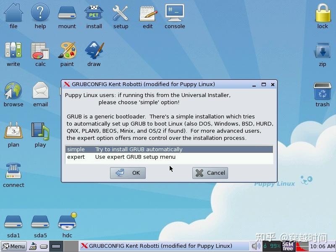Open the email client
Viewport: 336px width, 252px height.
tap(40, 92)
